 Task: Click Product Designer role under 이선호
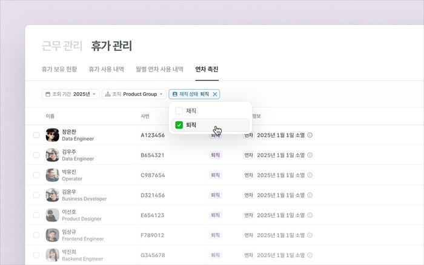(x=82, y=219)
